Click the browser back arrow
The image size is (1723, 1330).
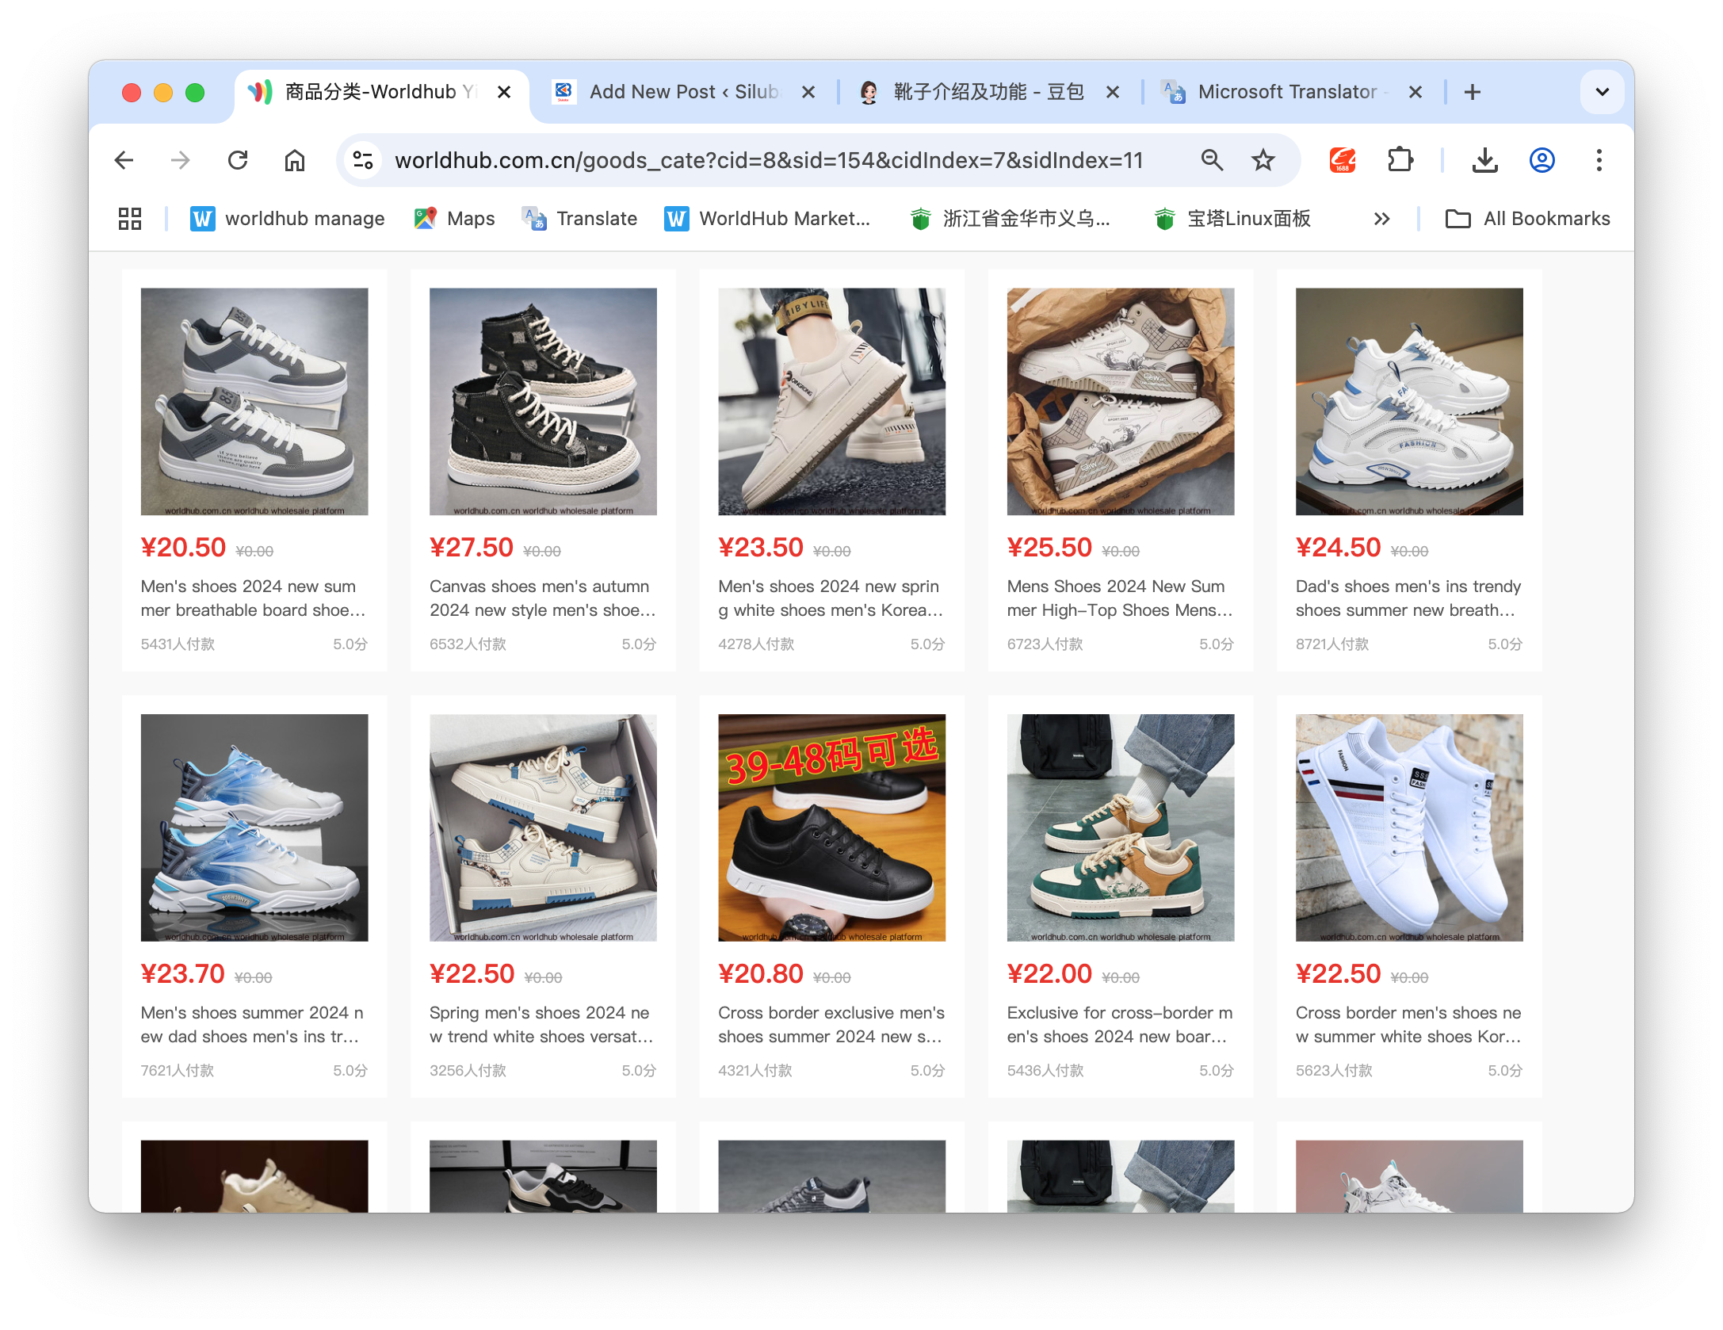124,161
